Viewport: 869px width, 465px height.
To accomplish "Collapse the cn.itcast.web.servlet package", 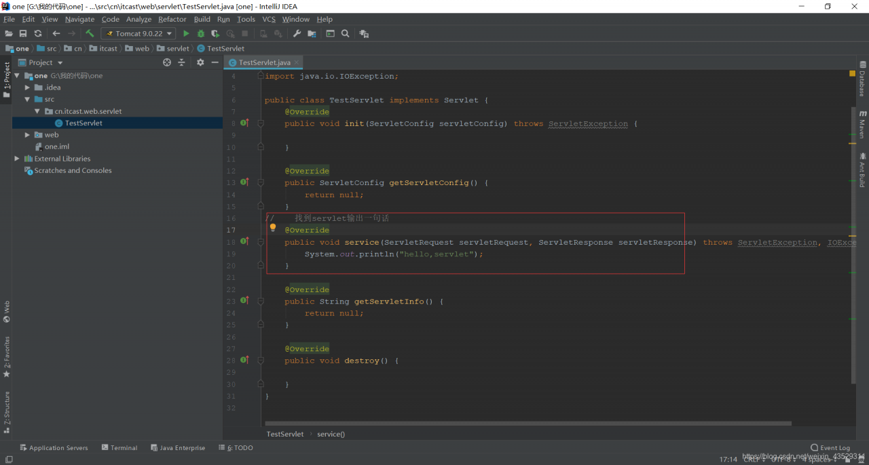I will coord(37,111).
